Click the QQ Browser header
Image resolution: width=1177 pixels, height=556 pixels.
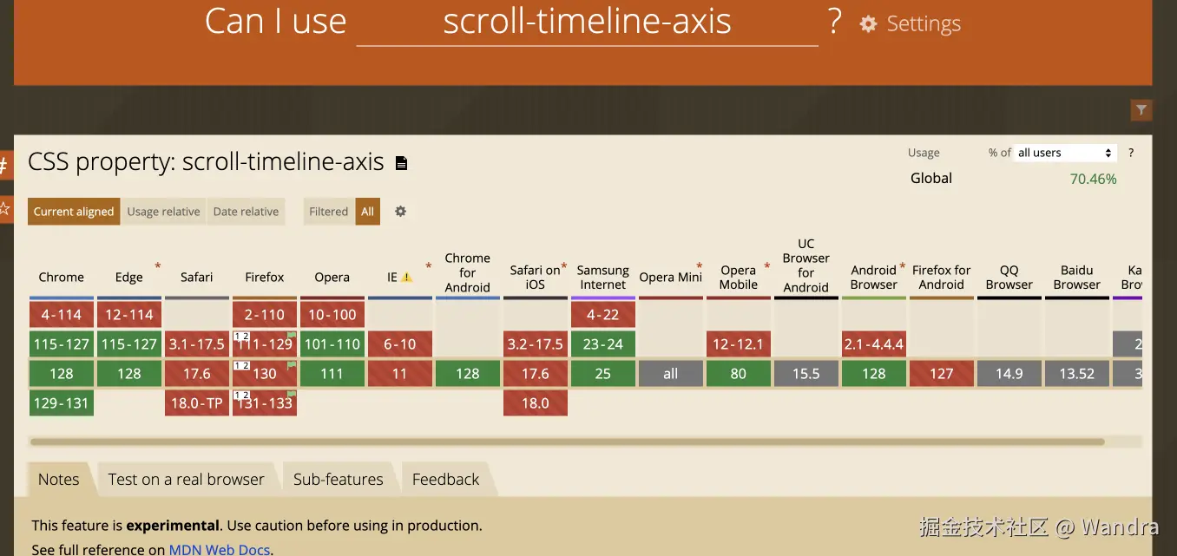(1009, 278)
